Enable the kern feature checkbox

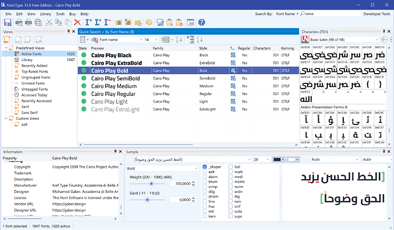[x=205, y=217]
